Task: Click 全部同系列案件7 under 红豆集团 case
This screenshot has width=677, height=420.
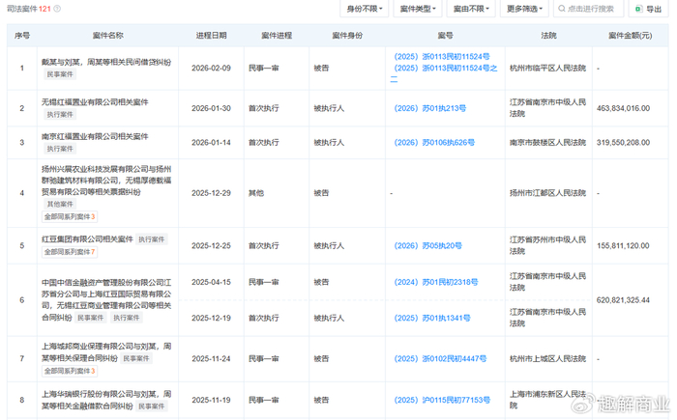Action: 70,252
